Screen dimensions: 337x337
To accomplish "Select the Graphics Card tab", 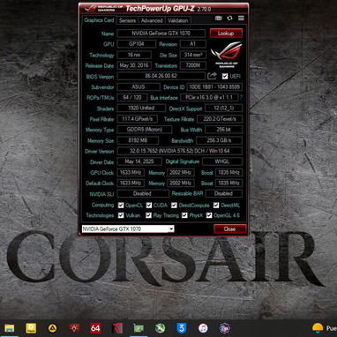I will click(99, 20).
